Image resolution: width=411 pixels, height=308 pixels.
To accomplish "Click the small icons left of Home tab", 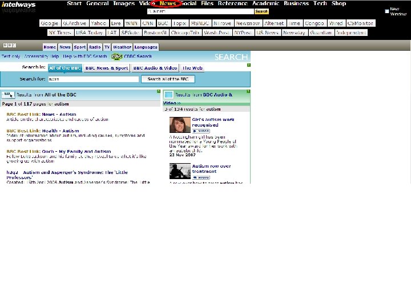I will 10,45.
